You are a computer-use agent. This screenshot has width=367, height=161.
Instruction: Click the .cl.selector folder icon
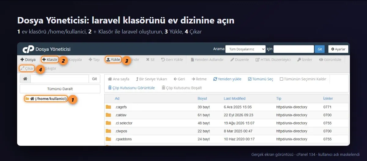[109, 123]
